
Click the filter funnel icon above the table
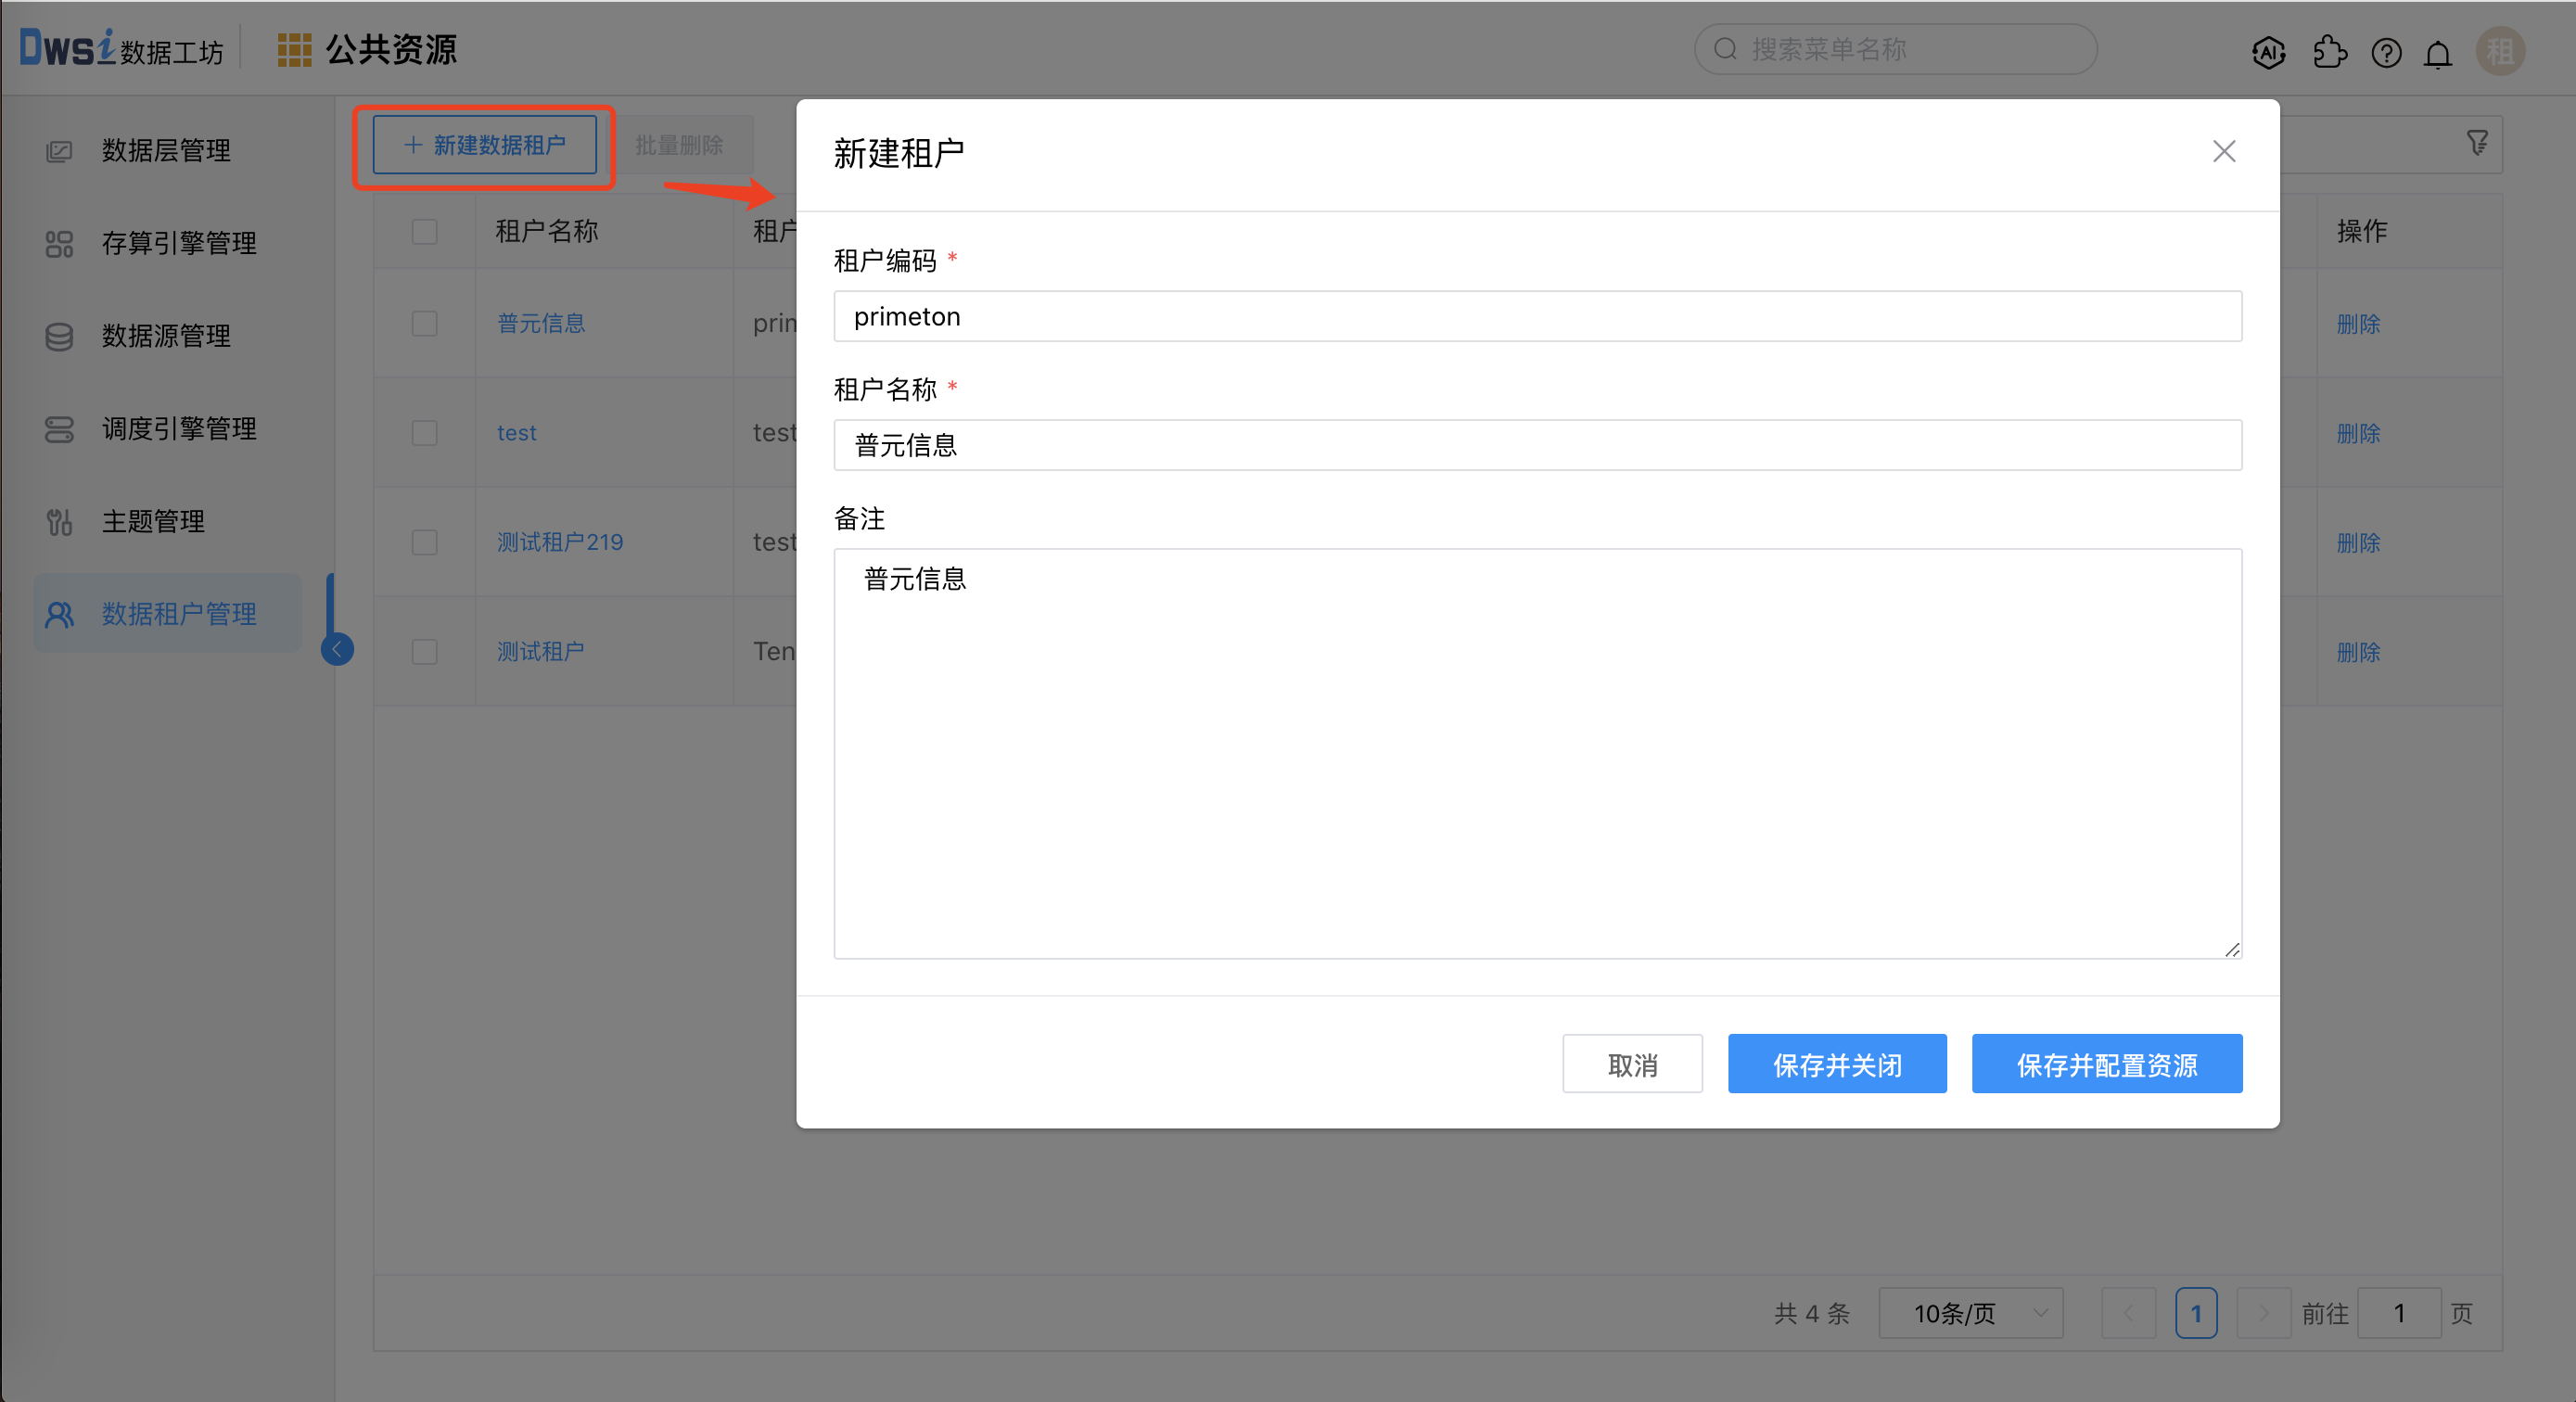[2478, 143]
